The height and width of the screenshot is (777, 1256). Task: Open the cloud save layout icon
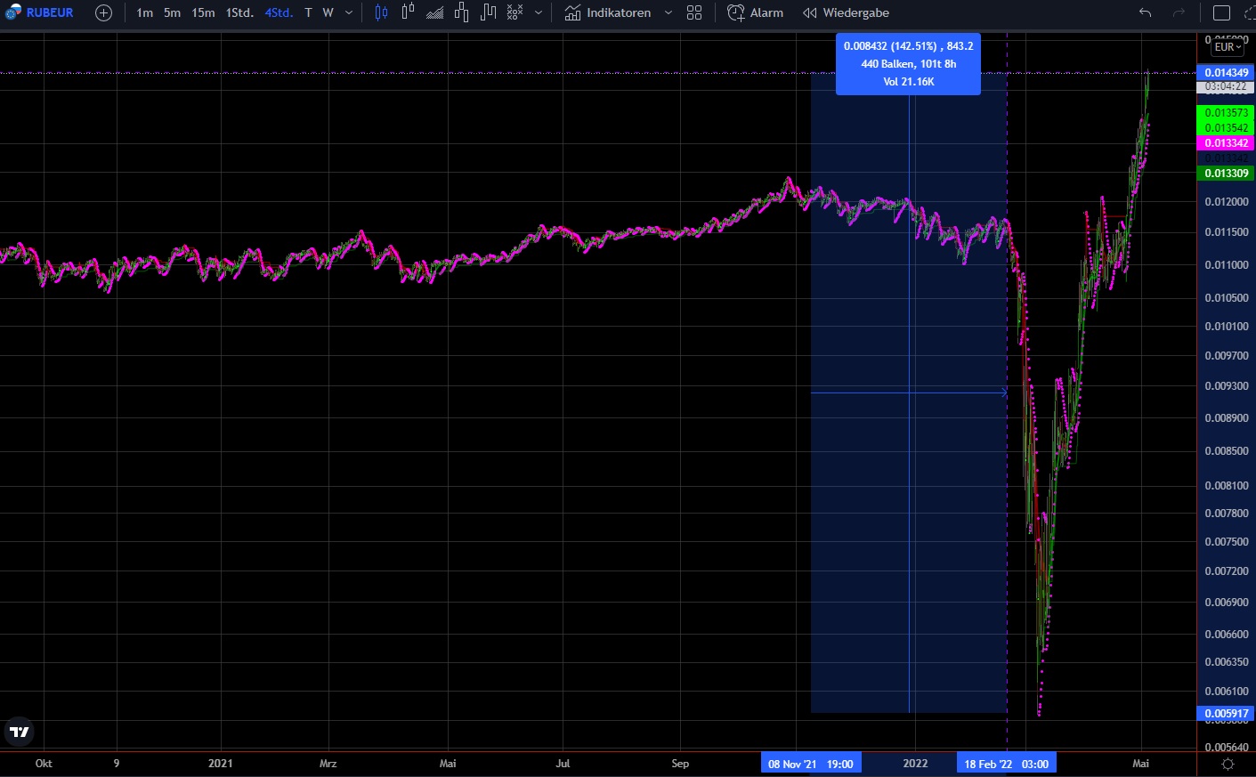(1249, 12)
